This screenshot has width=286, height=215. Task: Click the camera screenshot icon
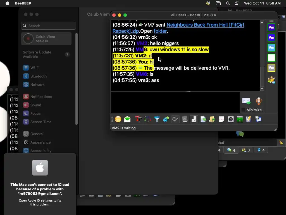coord(230,119)
